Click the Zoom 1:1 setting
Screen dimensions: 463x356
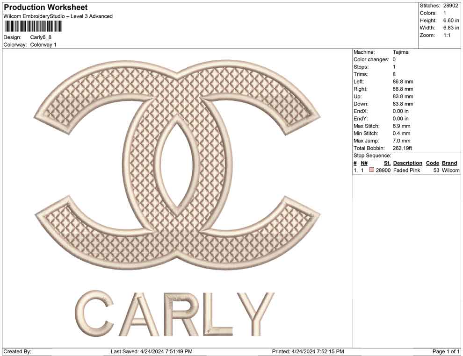pyautogui.click(x=447, y=34)
